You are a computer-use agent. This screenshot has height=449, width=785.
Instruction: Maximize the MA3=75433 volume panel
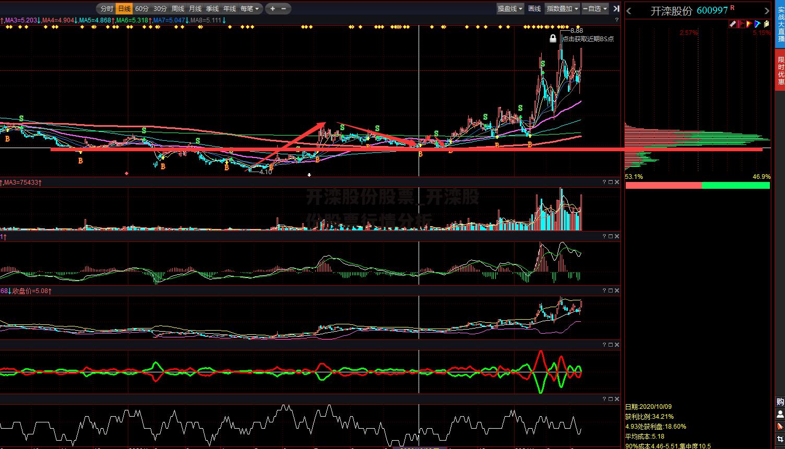coord(611,182)
